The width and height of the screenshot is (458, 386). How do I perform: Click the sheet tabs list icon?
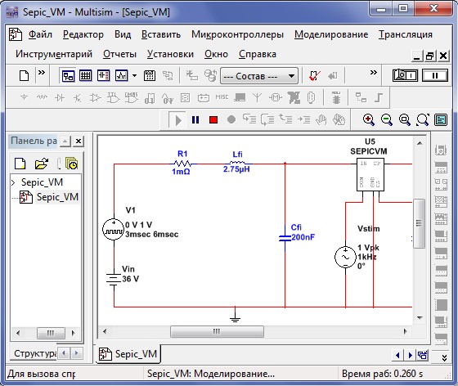coord(423,355)
